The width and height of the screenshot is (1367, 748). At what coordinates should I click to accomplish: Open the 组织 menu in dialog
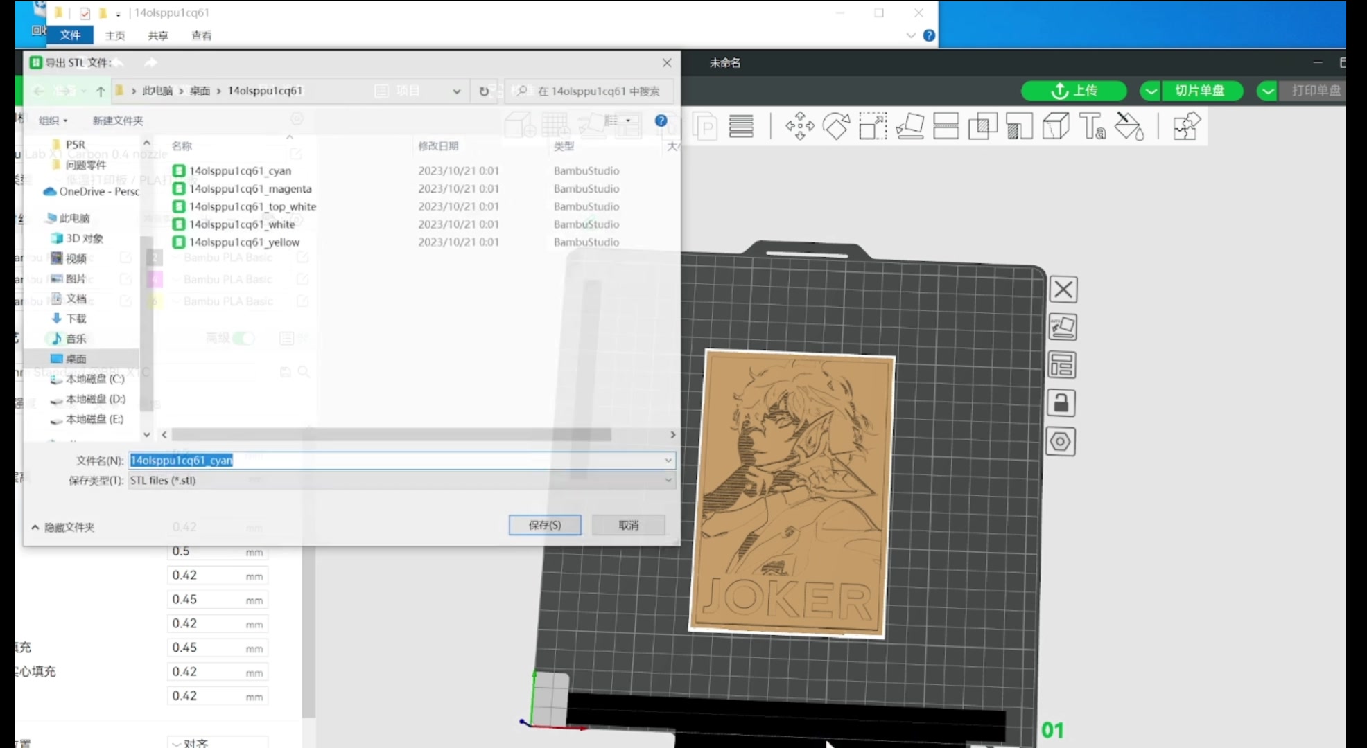tap(53, 121)
